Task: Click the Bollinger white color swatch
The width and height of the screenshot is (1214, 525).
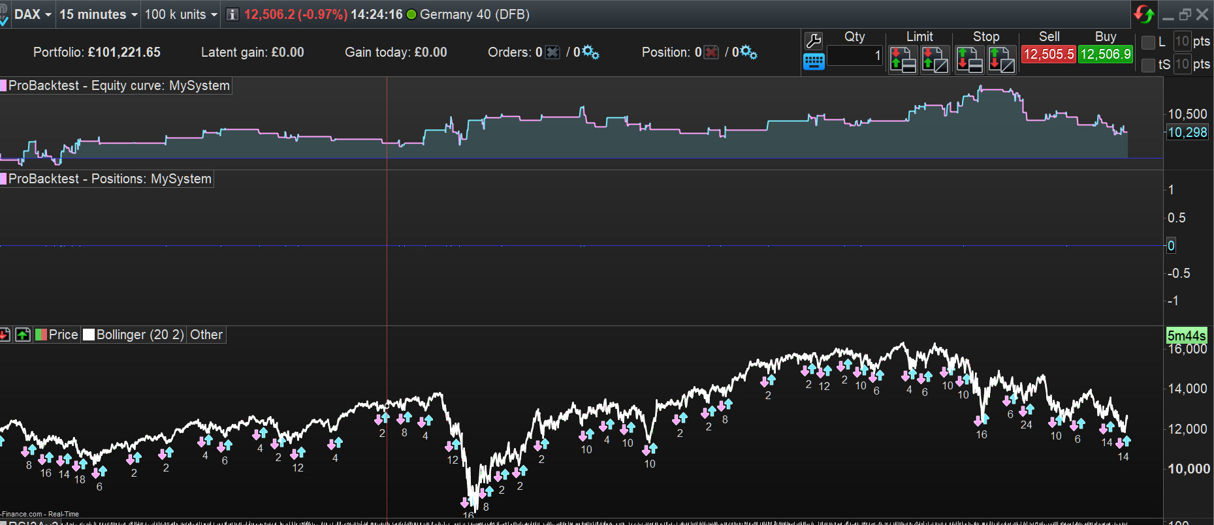Action: pyautogui.click(x=89, y=335)
